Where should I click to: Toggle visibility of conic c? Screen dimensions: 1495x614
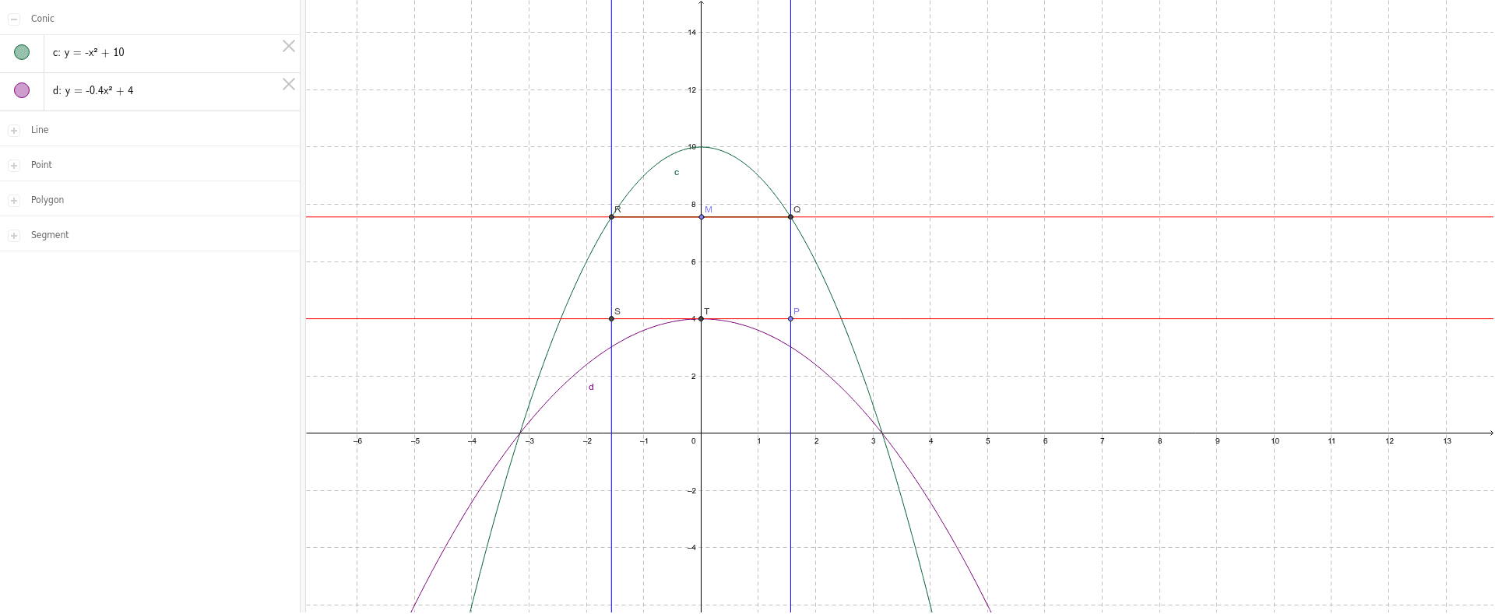coord(22,52)
